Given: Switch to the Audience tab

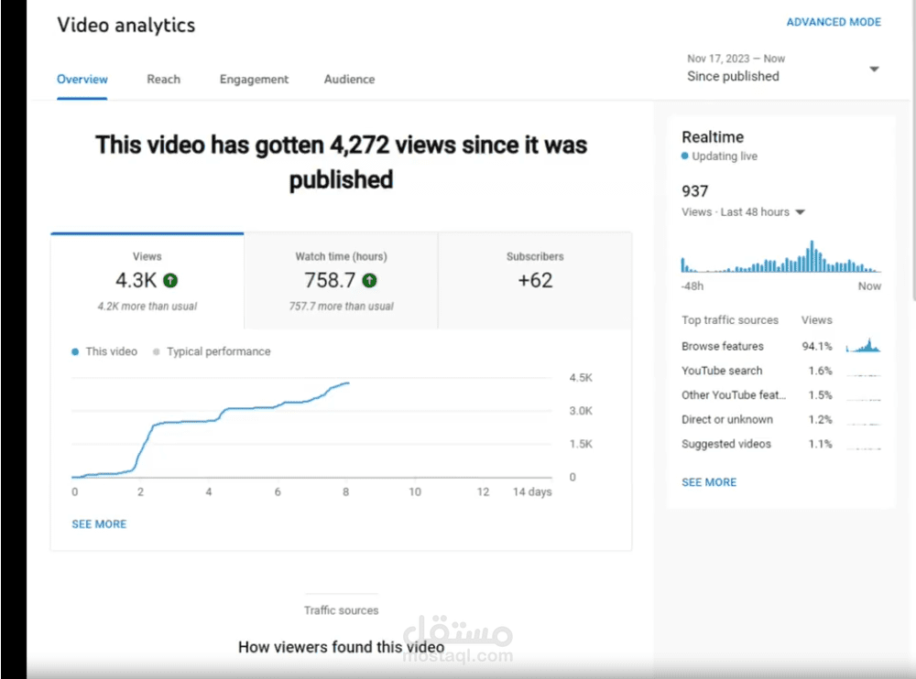Looking at the screenshot, I should [x=349, y=80].
